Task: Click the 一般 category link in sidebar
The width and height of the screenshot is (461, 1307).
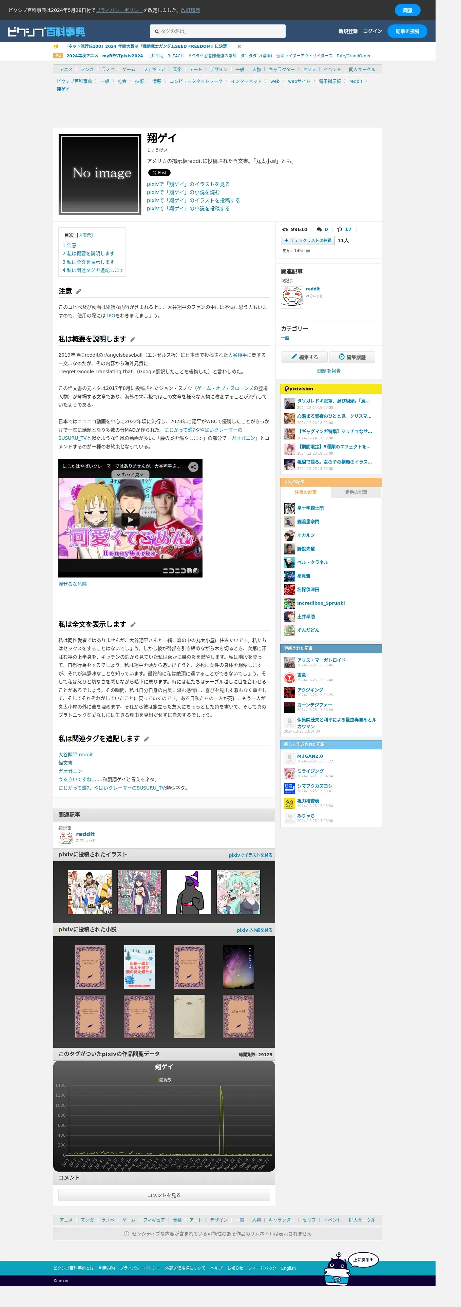Action: pos(285,338)
